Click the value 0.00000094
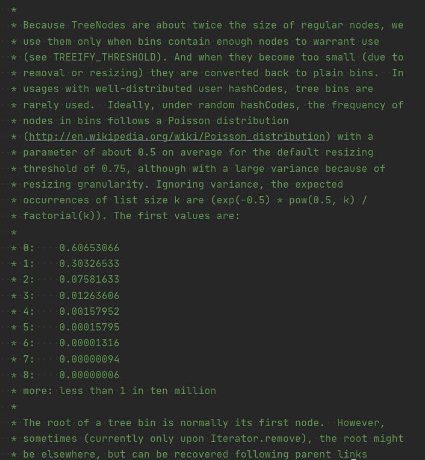 pos(89,360)
